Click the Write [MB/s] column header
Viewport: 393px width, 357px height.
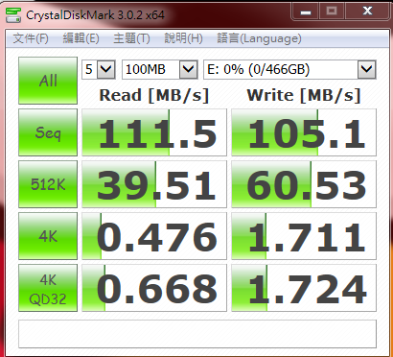[x=304, y=96]
